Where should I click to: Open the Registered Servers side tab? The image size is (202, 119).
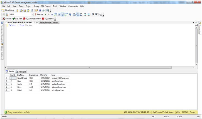coord(2,31)
